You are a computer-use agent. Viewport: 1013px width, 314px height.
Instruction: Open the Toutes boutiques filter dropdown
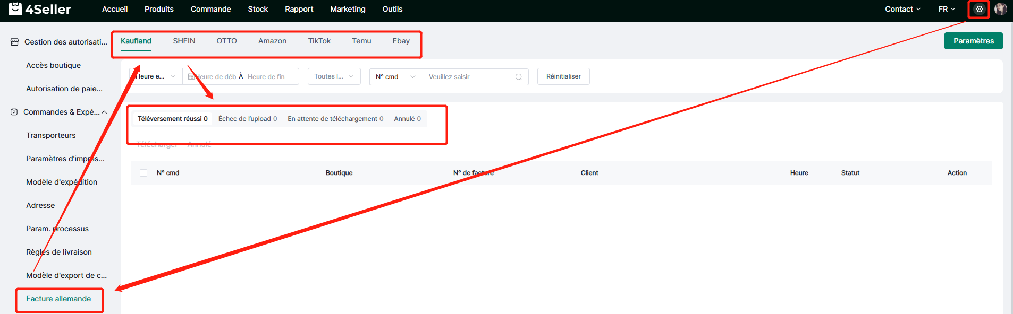334,76
